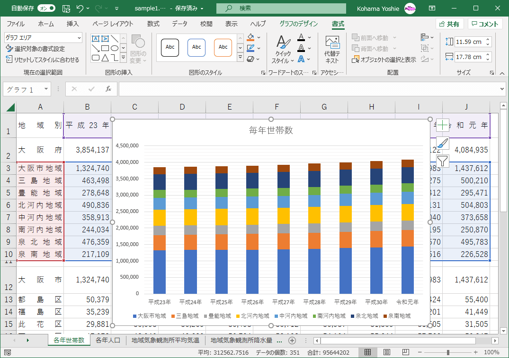This screenshot has height=358, width=509.
Task: Click the insert function fx icon
Action: pyautogui.click(x=108, y=89)
